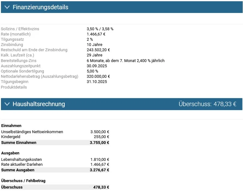The image size is (243, 191).
Task: Click the Nettodarlehensbetrag (Auszahlungsbetrag) label
Action: pyautogui.click(x=39, y=76)
